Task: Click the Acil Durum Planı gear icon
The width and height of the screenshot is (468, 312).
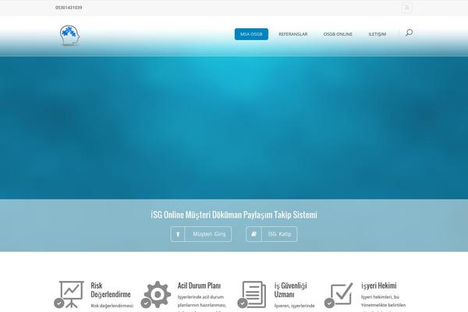Action: [x=157, y=294]
